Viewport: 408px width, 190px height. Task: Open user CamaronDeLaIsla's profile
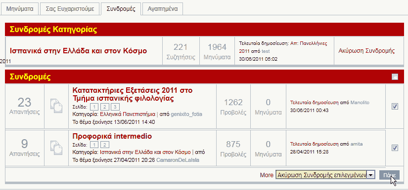[x=178, y=160]
